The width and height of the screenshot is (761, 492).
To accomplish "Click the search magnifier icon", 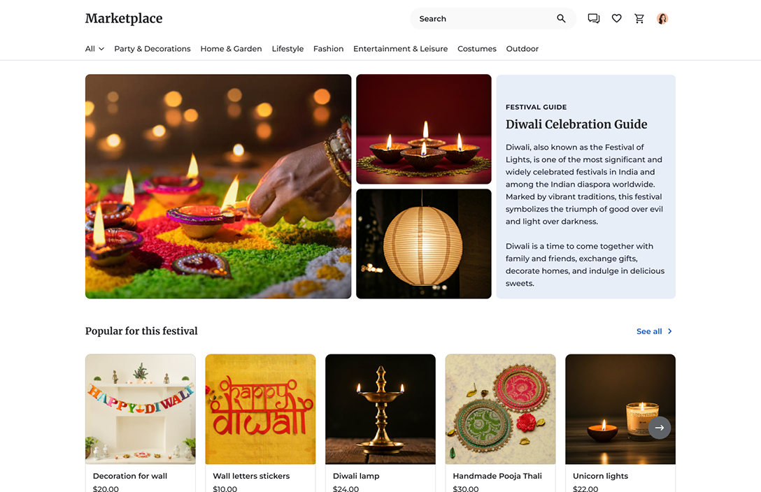I will coord(561,18).
